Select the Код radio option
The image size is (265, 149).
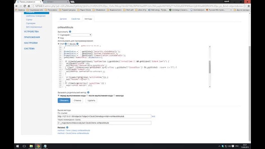tap(59, 38)
